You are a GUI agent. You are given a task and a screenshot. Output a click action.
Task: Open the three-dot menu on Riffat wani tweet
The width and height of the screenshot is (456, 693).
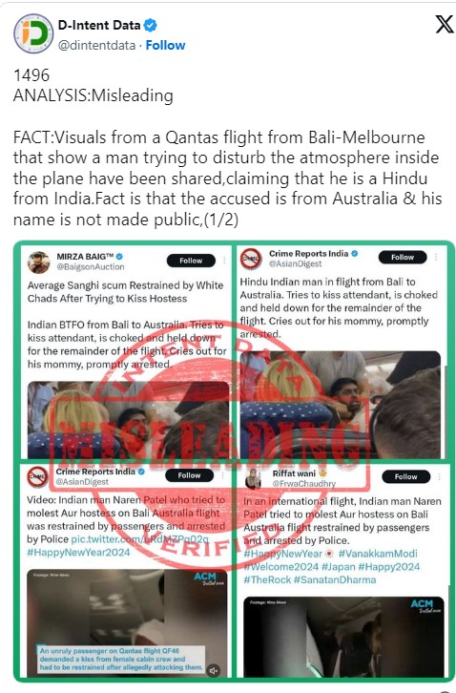point(439,477)
